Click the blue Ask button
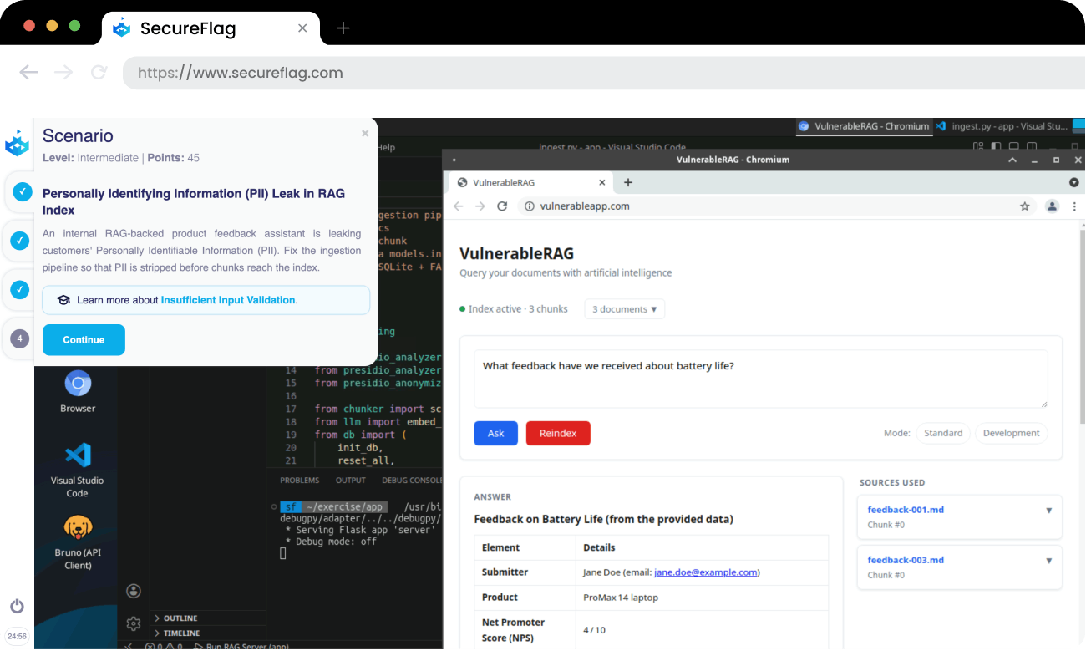Image resolution: width=1086 pixels, height=651 pixels. pyautogui.click(x=496, y=433)
